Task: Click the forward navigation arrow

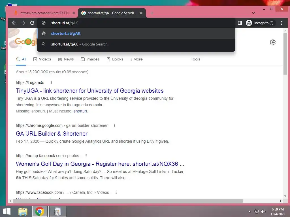Action: click(23, 23)
